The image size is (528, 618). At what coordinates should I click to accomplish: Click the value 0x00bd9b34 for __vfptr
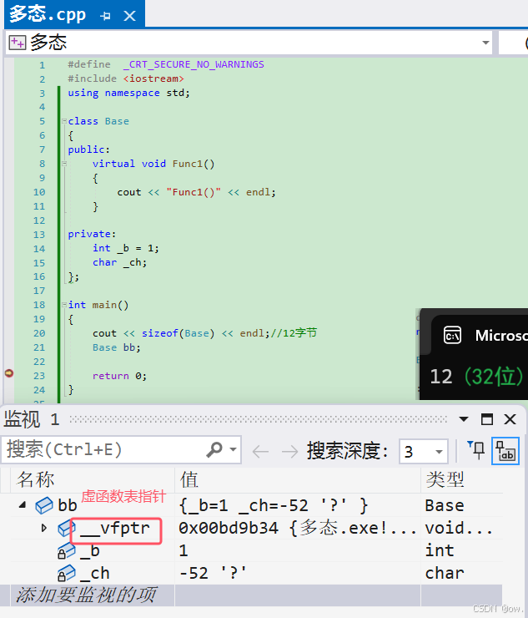229,528
